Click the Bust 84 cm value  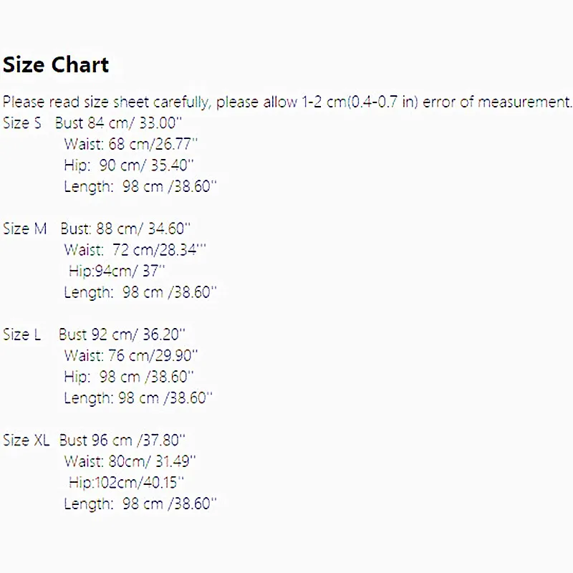[x=119, y=123]
